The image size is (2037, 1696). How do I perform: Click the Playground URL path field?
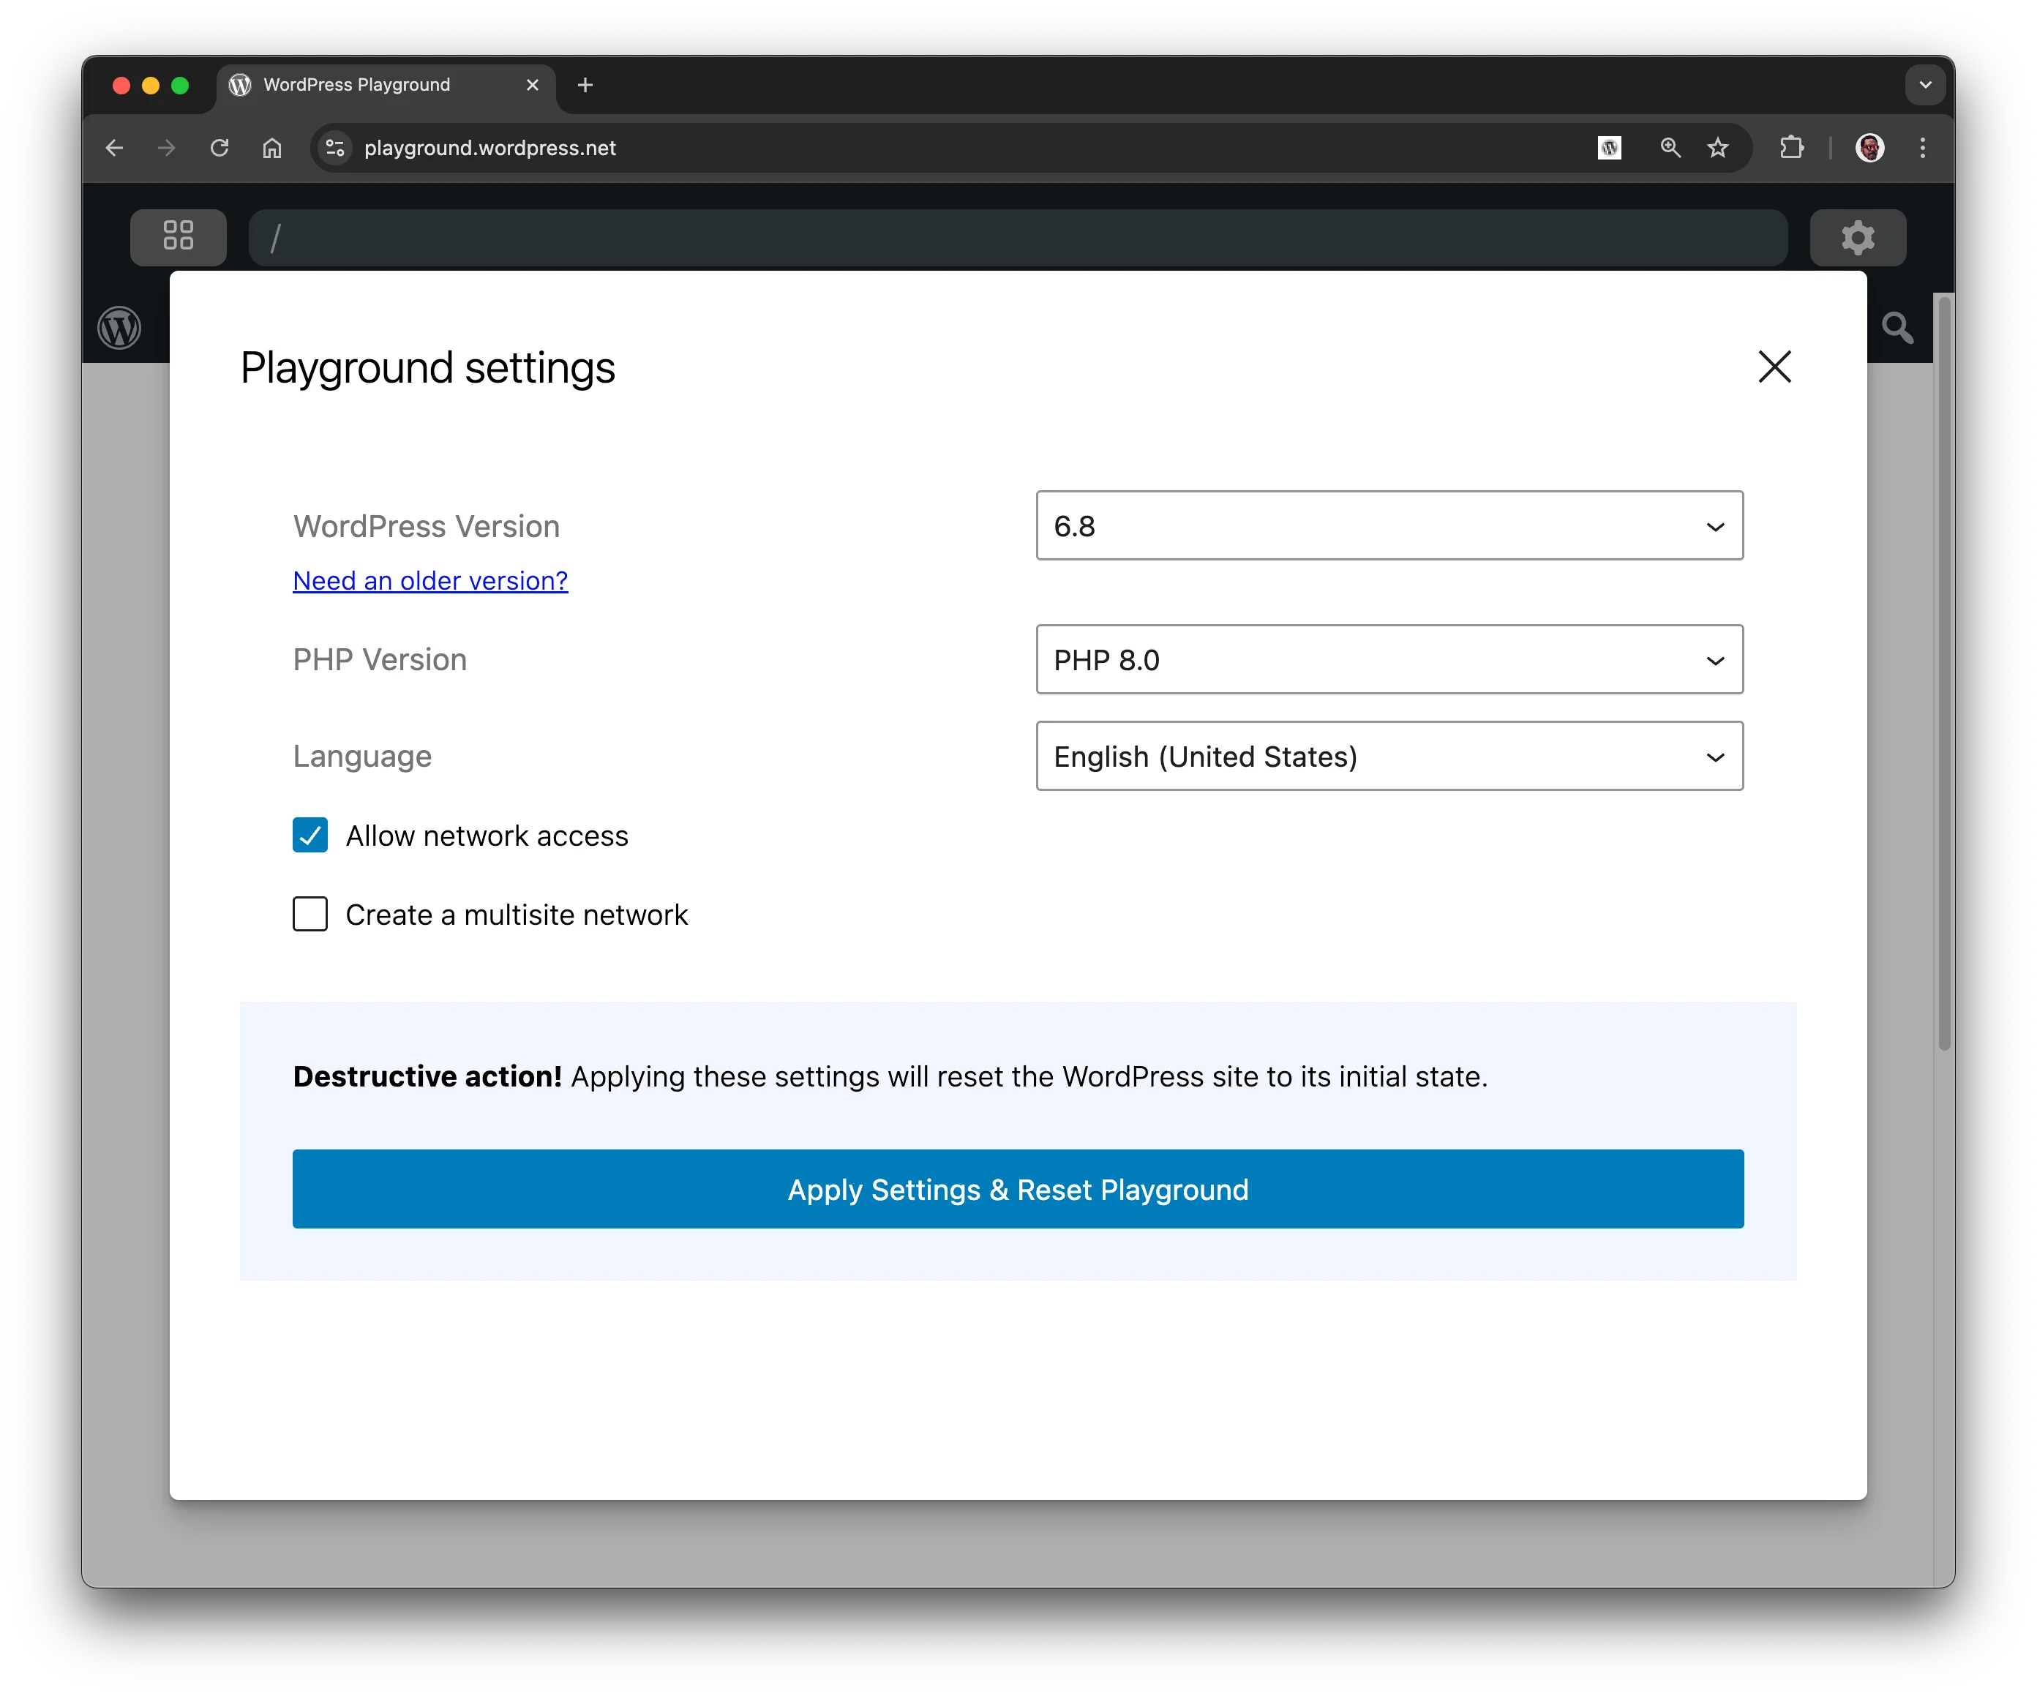pyautogui.click(x=1018, y=238)
